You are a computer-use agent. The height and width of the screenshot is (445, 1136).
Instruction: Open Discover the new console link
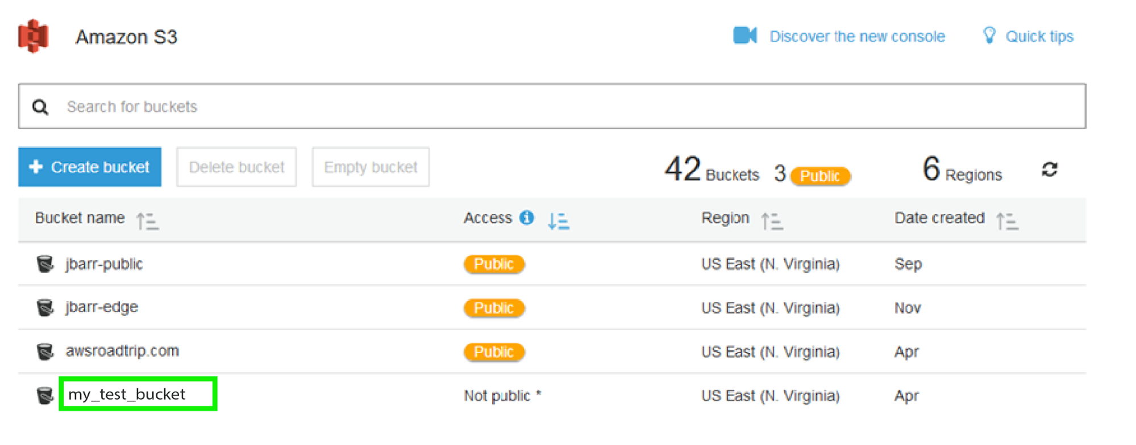tap(857, 36)
